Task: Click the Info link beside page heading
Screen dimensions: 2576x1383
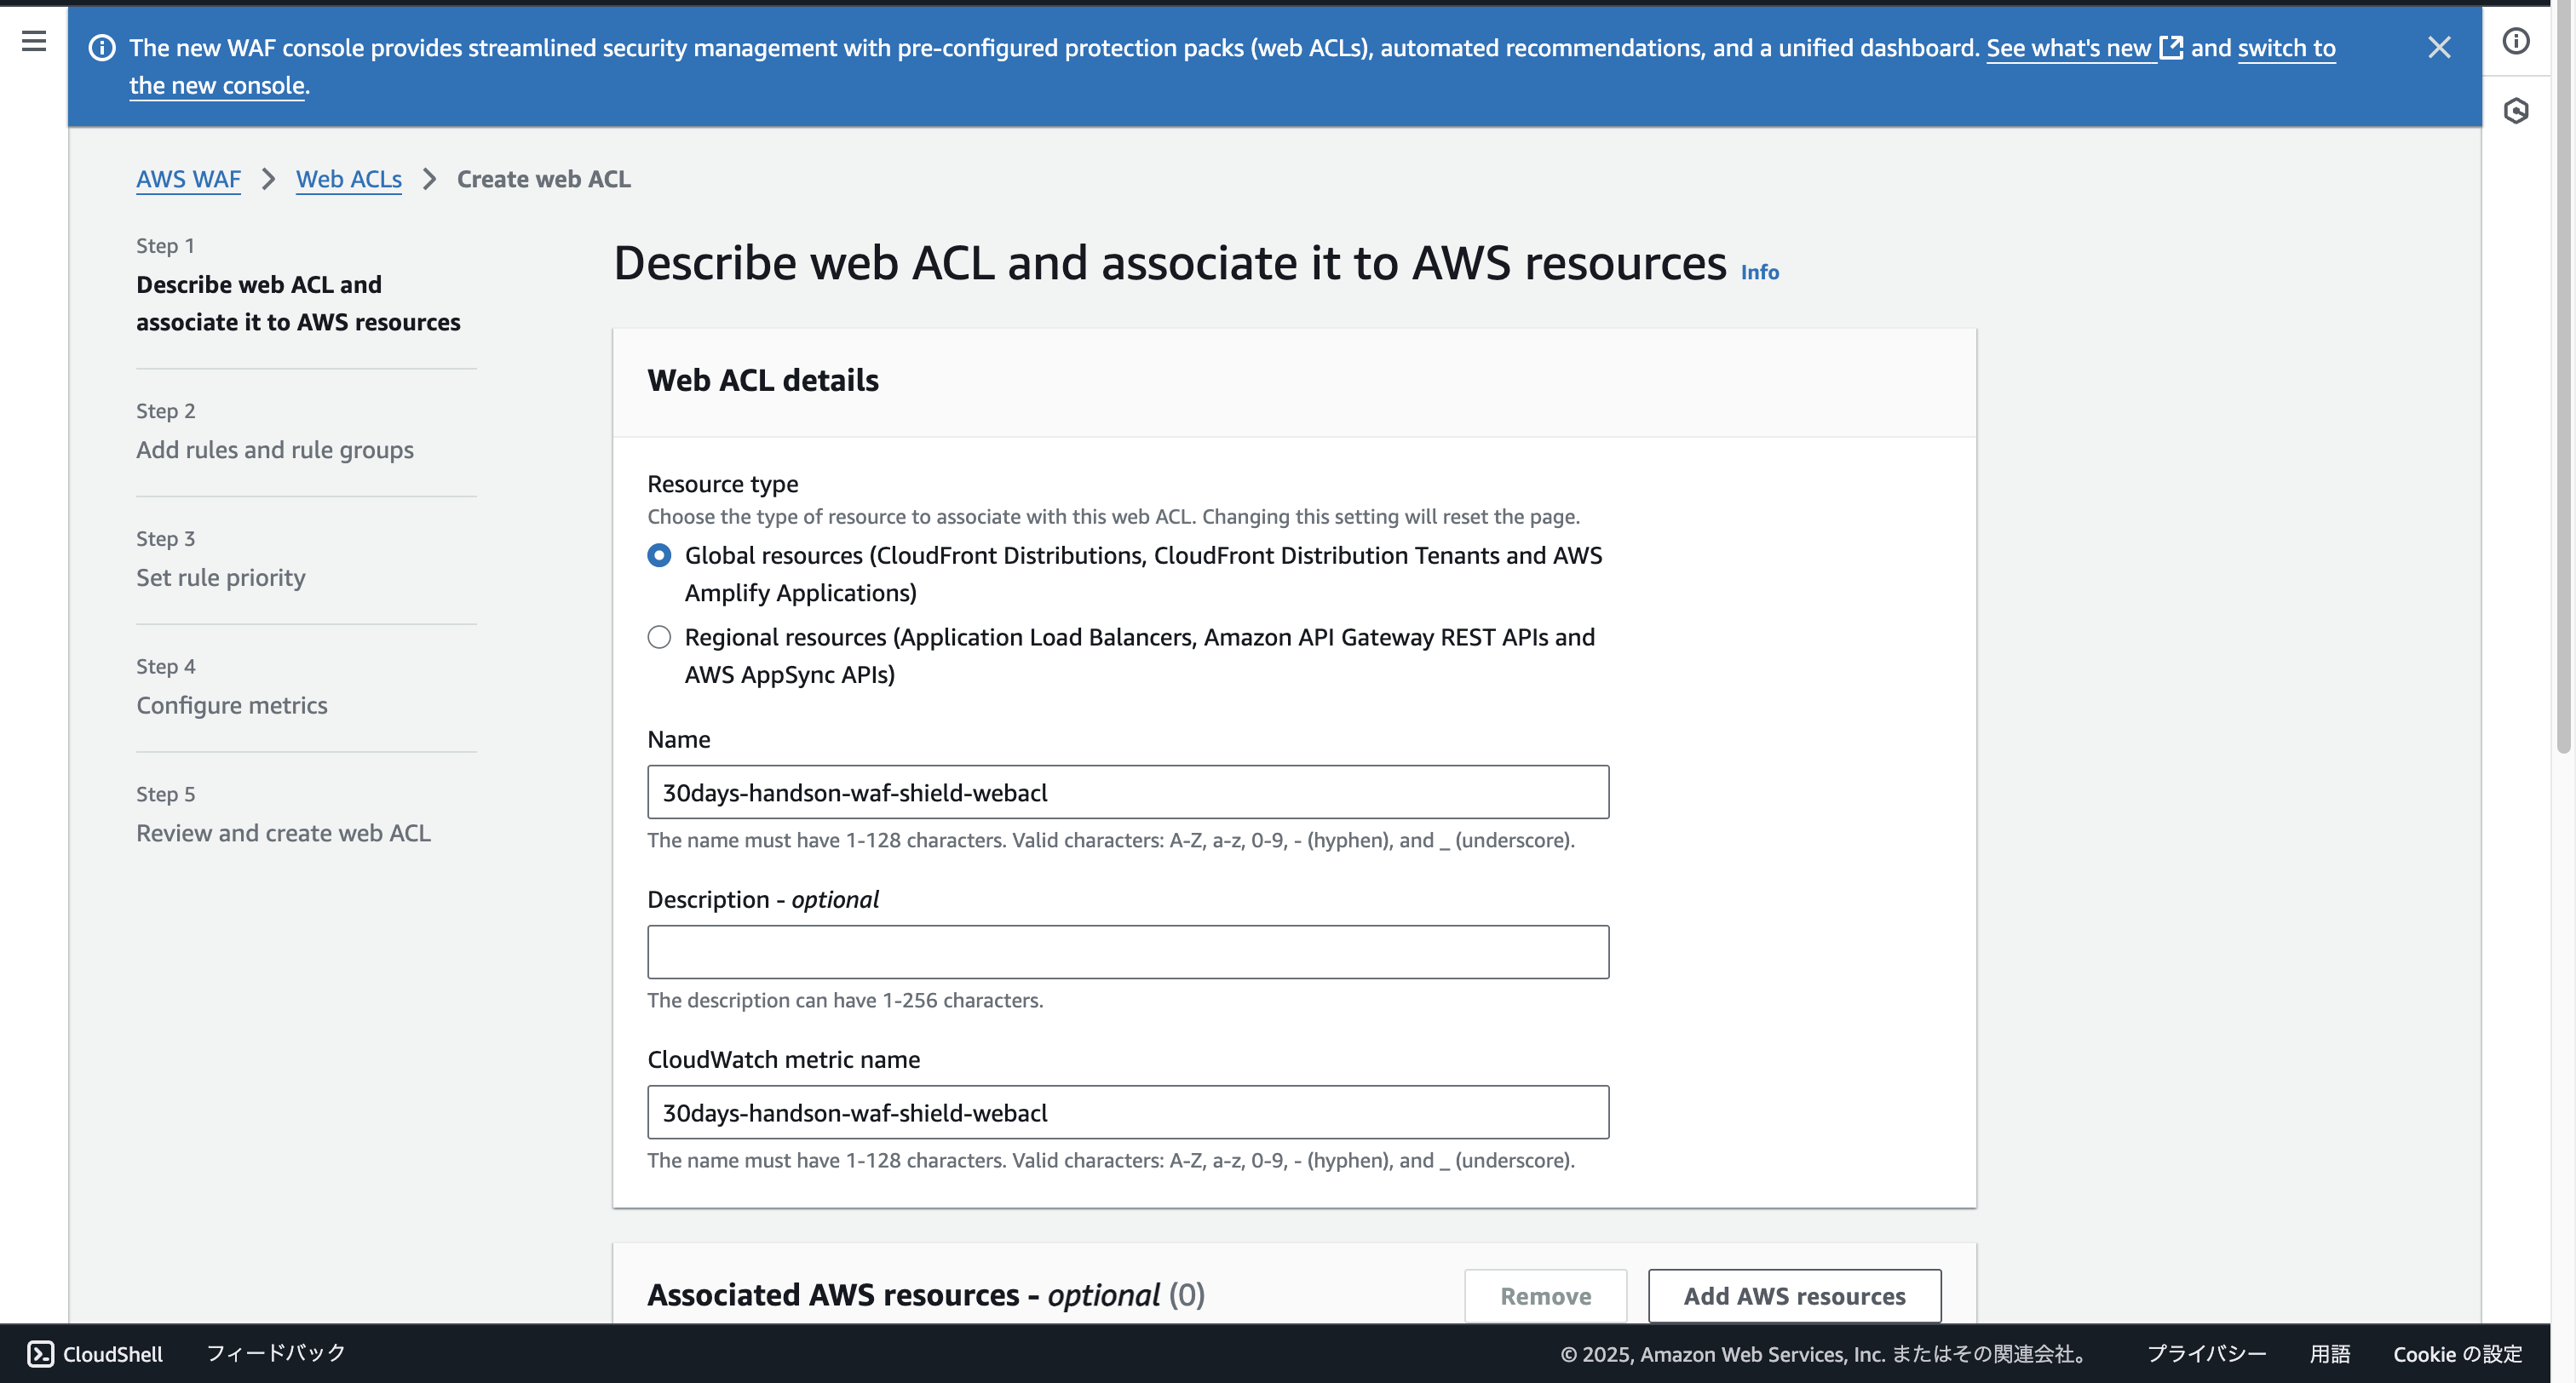Action: (x=1759, y=272)
